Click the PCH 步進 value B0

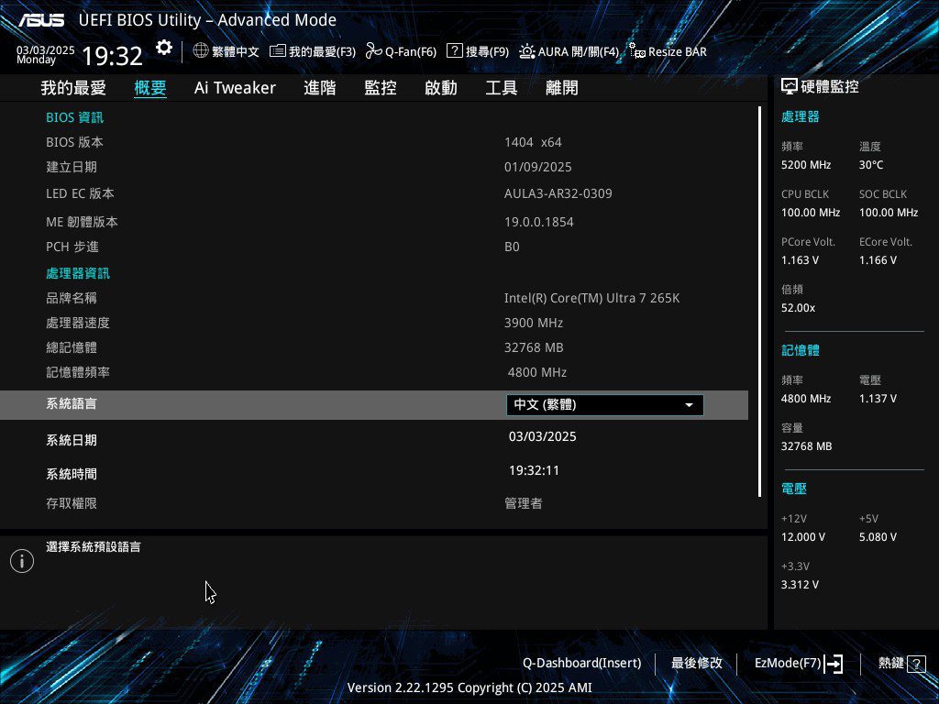coord(512,247)
